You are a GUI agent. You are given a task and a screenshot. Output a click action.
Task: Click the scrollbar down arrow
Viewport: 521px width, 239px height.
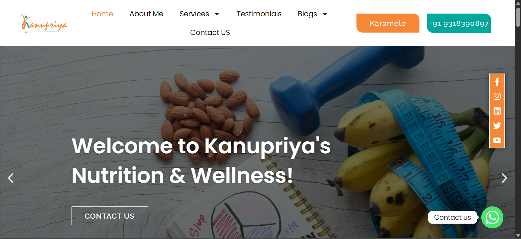coord(518,235)
